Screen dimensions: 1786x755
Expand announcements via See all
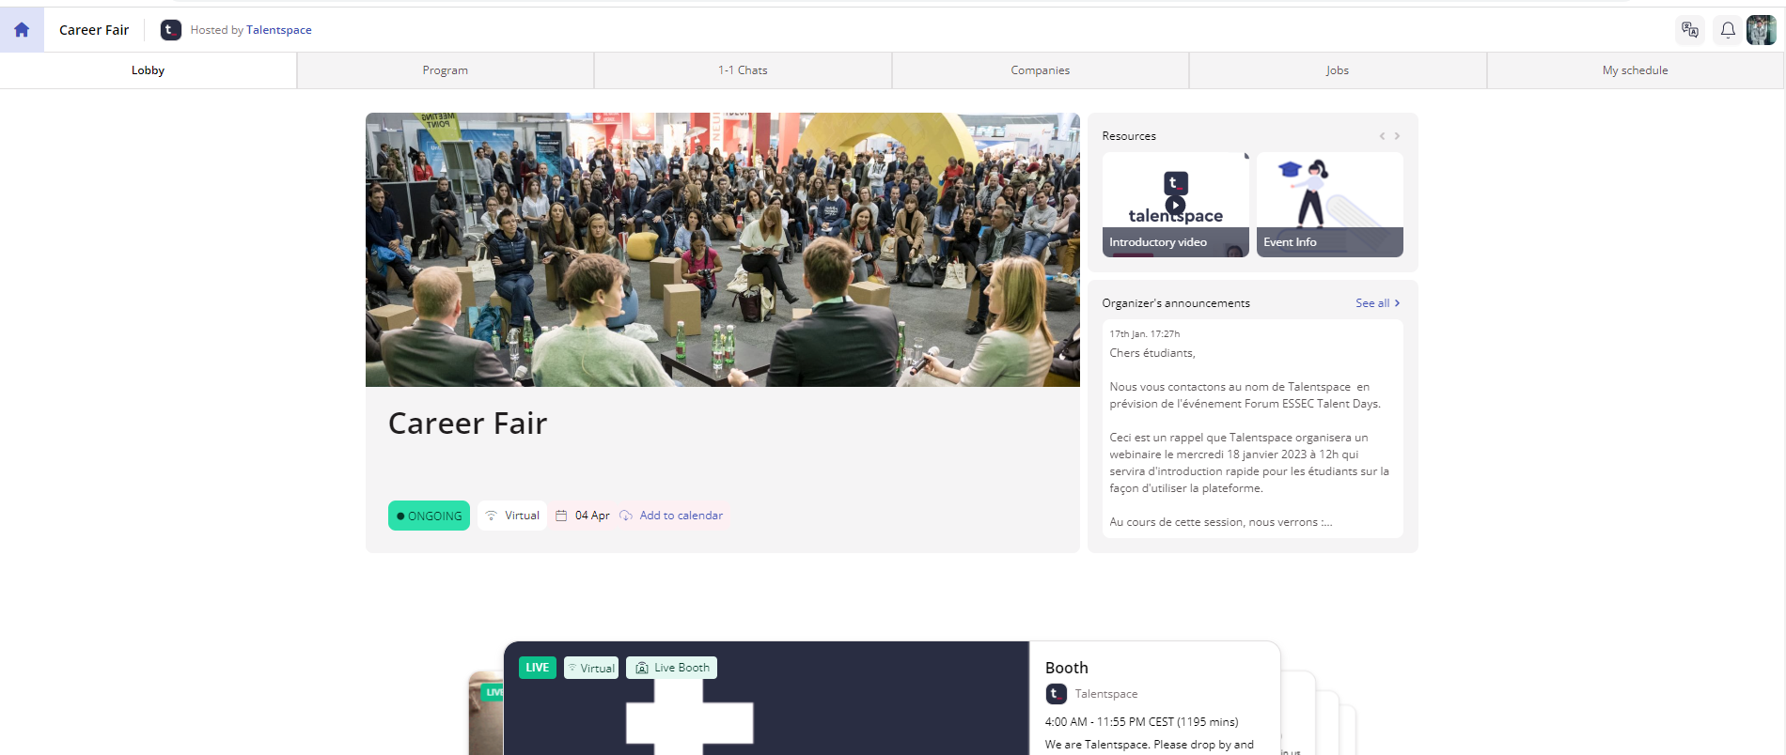pyautogui.click(x=1377, y=303)
